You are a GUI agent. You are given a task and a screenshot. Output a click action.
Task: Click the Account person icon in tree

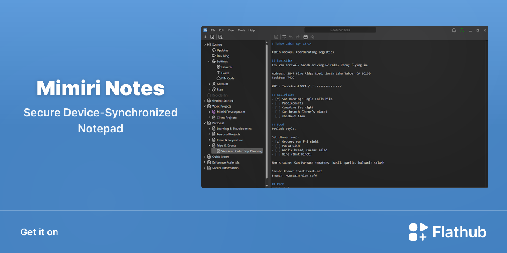[214, 84]
